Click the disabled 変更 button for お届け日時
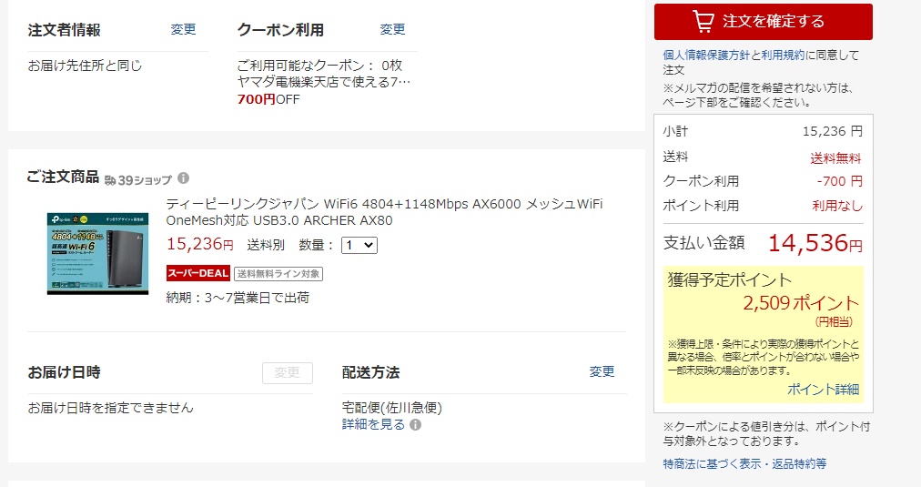This screenshot has width=921, height=487. pos(288,373)
